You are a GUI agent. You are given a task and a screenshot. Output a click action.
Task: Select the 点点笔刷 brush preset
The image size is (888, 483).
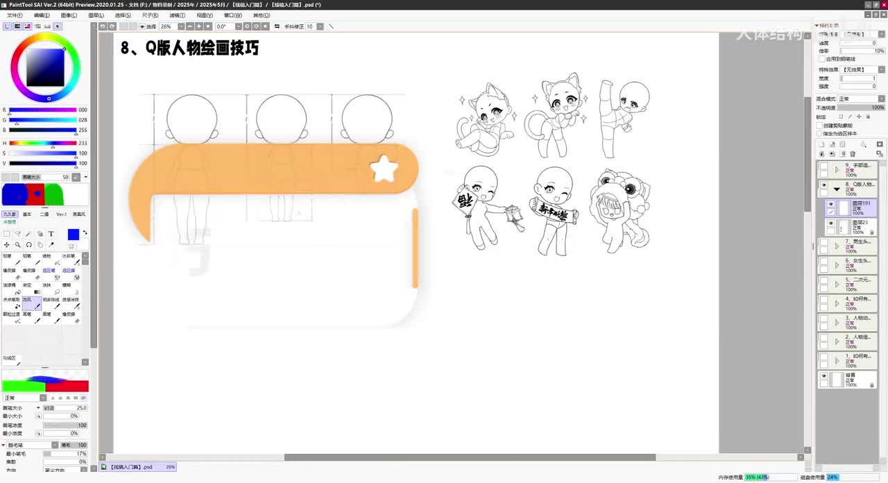pos(12,303)
